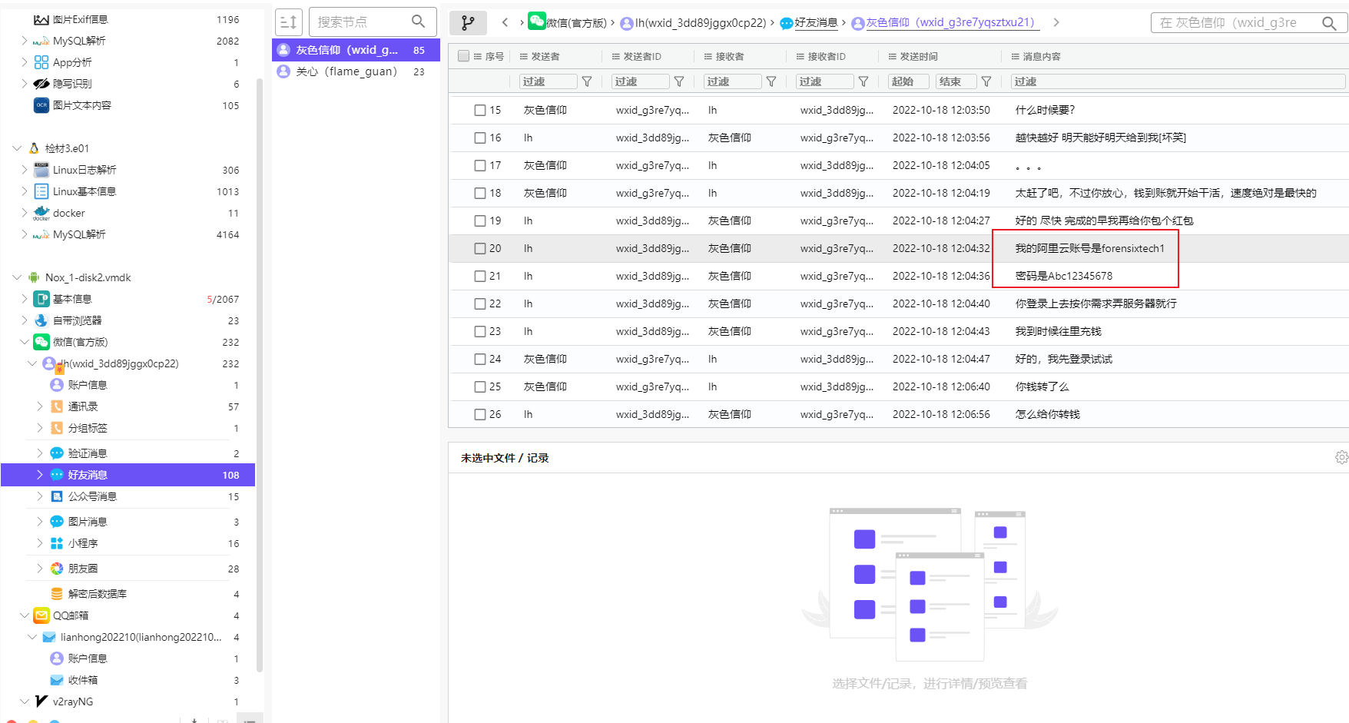Expand the Linux日志解析 node
The image size is (1349, 723).
point(25,170)
